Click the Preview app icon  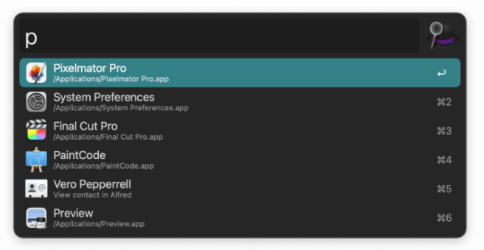coord(36,218)
